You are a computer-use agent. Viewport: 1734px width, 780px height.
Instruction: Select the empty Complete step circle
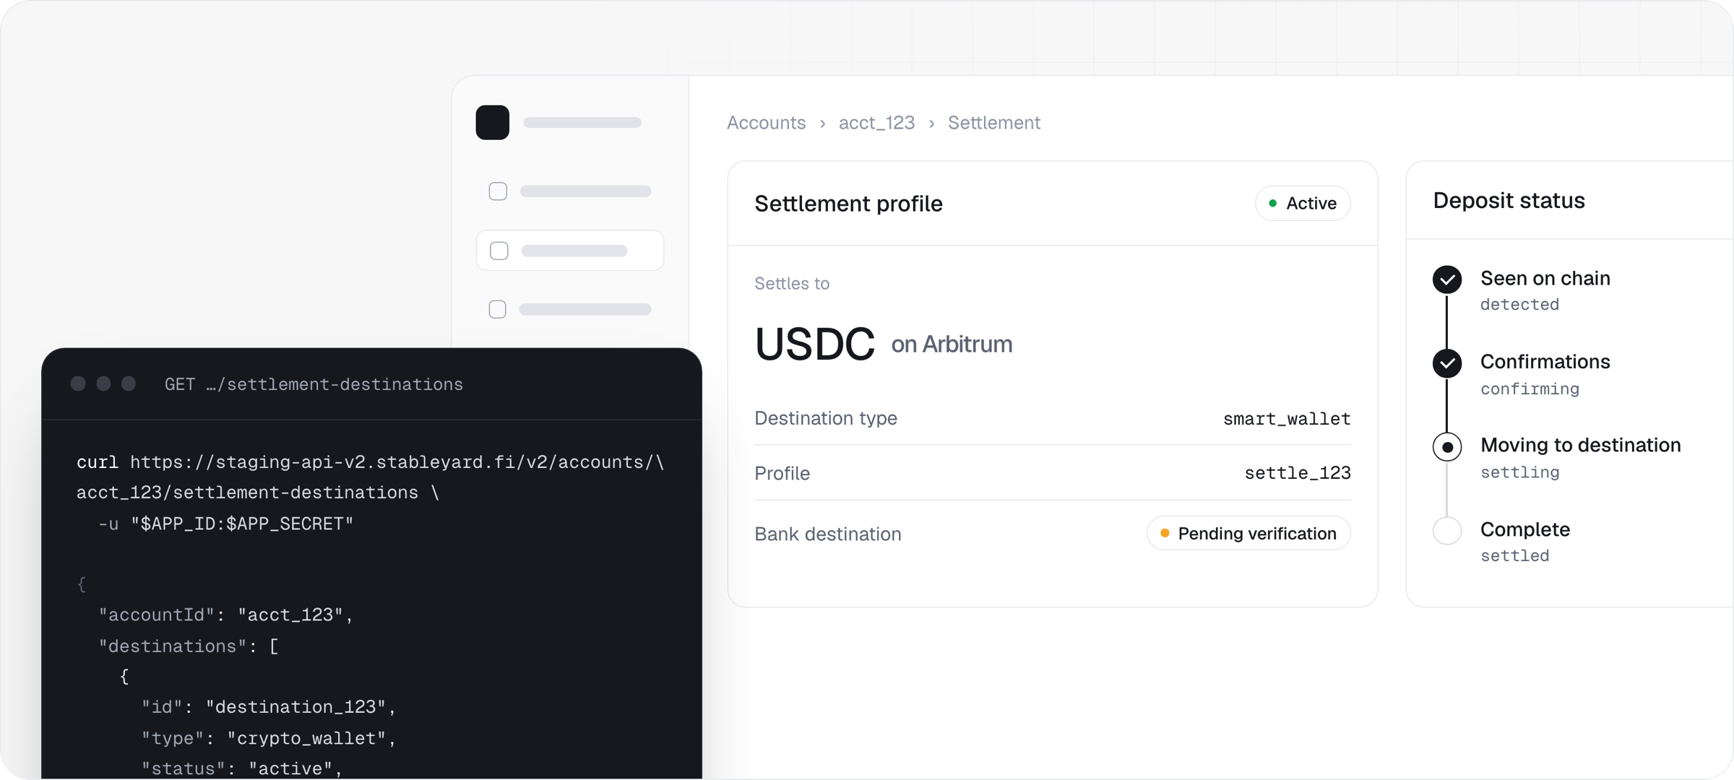click(1447, 531)
